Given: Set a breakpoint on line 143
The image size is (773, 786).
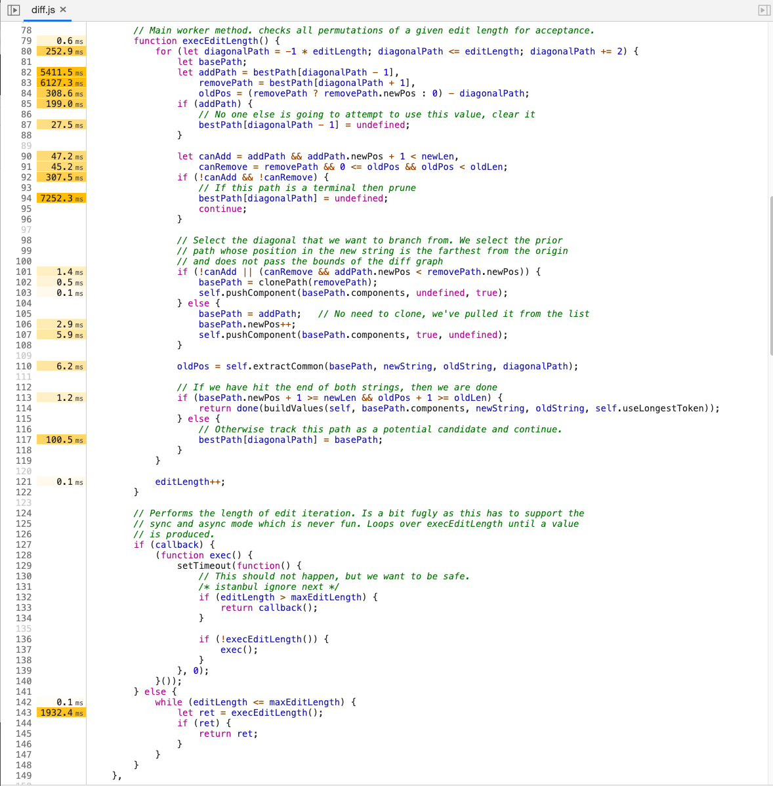Looking at the screenshot, I should pyautogui.click(x=24, y=713).
